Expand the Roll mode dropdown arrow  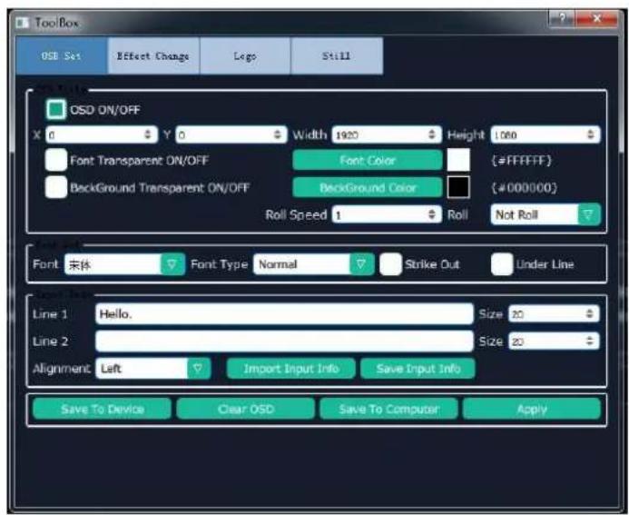click(x=588, y=214)
